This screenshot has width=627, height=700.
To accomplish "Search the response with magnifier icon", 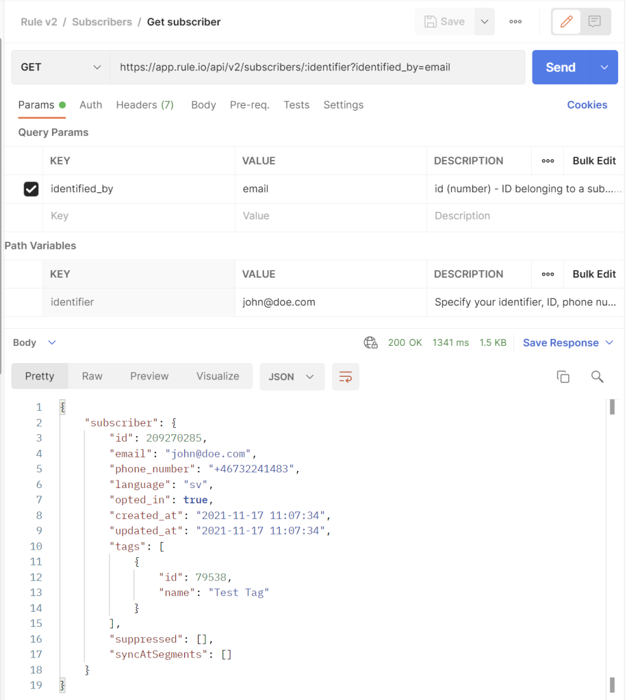I will click(x=596, y=377).
